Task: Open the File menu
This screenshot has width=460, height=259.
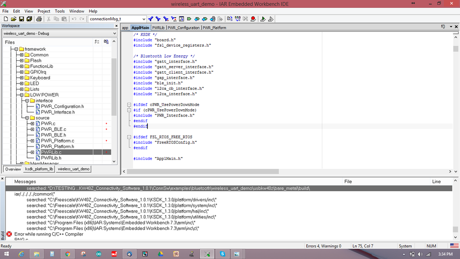Action: (x=5, y=11)
